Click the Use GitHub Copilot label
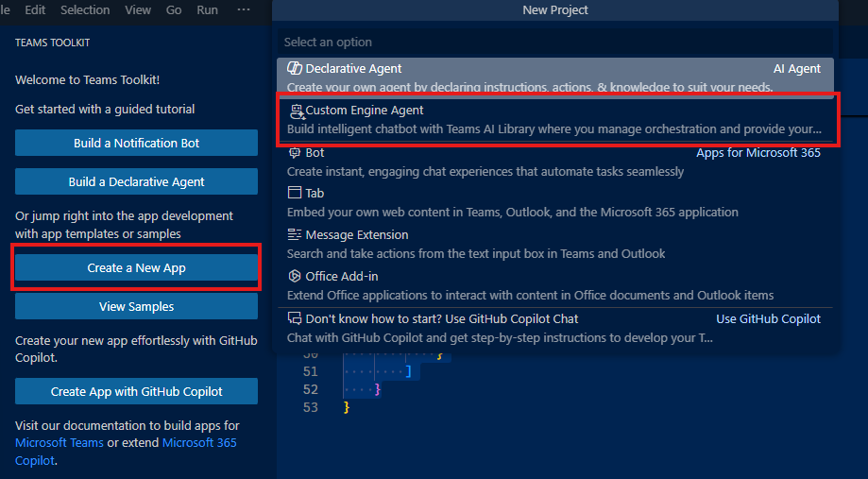868x479 pixels. [769, 319]
